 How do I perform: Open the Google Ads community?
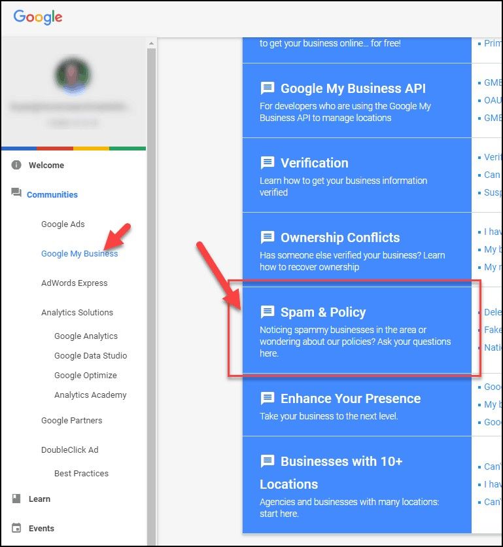(63, 224)
